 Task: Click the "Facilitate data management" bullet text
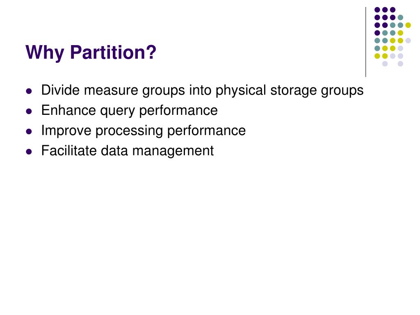coord(127,151)
